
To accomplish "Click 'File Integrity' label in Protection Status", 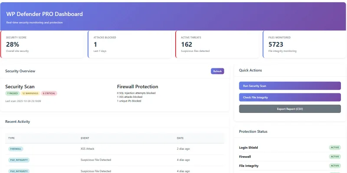I will tap(249, 166).
